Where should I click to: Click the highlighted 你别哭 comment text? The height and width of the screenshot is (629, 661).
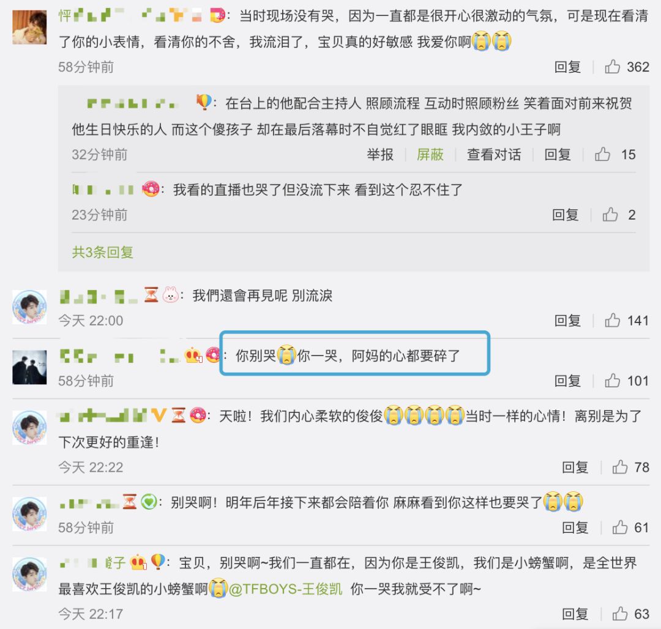pos(348,355)
